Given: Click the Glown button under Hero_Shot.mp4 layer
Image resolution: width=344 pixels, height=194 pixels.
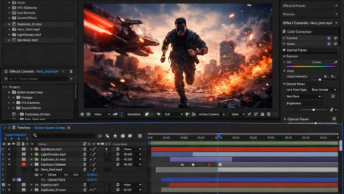Looking at the screenshot, I should (x=52, y=175).
